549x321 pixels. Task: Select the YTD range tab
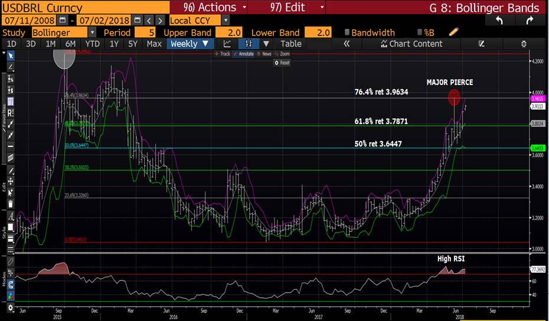[x=93, y=44]
